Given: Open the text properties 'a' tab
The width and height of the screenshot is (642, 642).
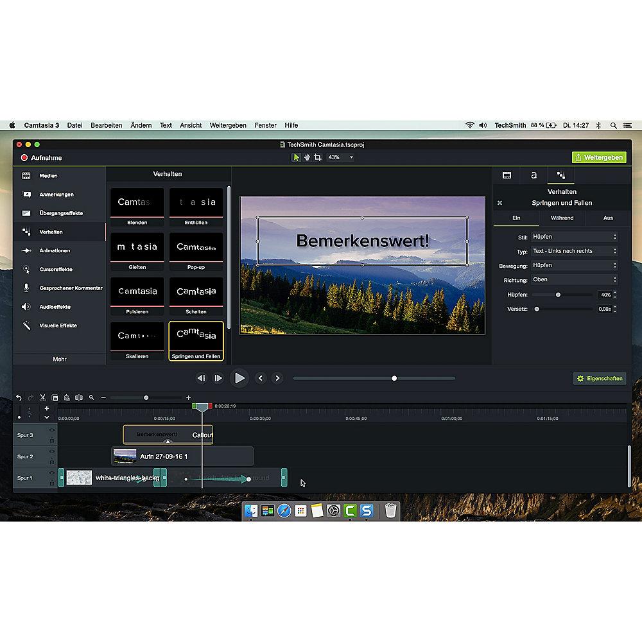Looking at the screenshot, I should (x=534, y=175).
